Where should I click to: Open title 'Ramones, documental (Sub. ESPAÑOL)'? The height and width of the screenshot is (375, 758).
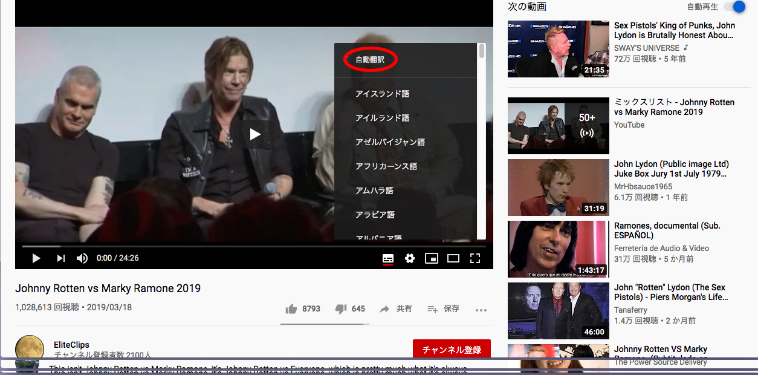(x=667, y=230)
